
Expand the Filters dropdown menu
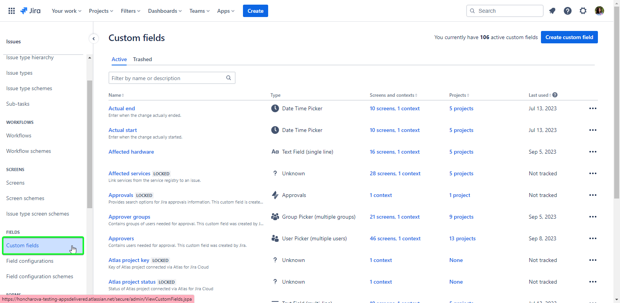click(x=130, y=11)
